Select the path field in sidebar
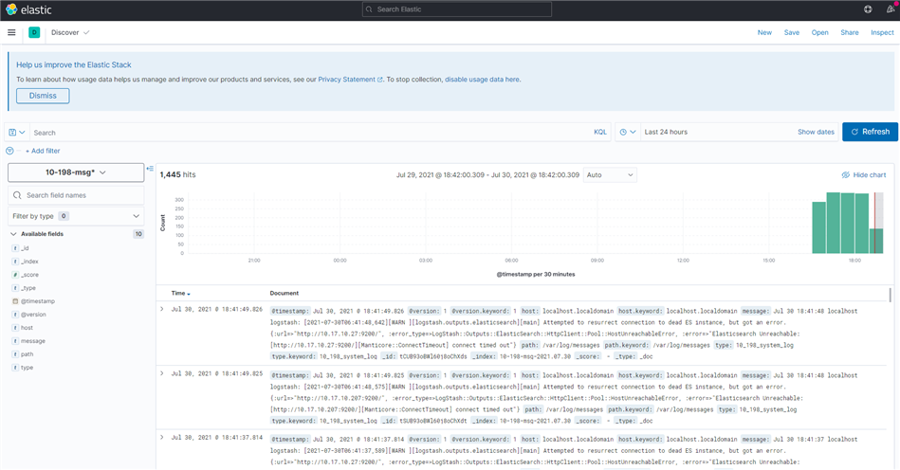This screenshot has height=470, width=900. (27, 353)
